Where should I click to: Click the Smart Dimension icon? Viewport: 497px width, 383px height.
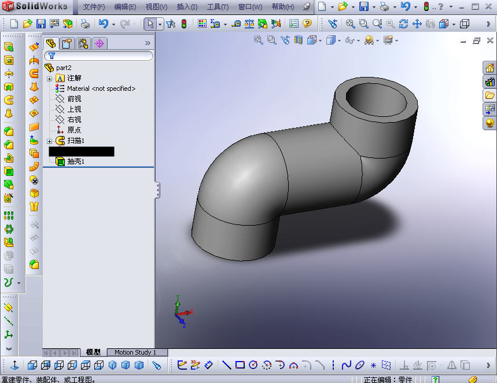pos(208,365)
